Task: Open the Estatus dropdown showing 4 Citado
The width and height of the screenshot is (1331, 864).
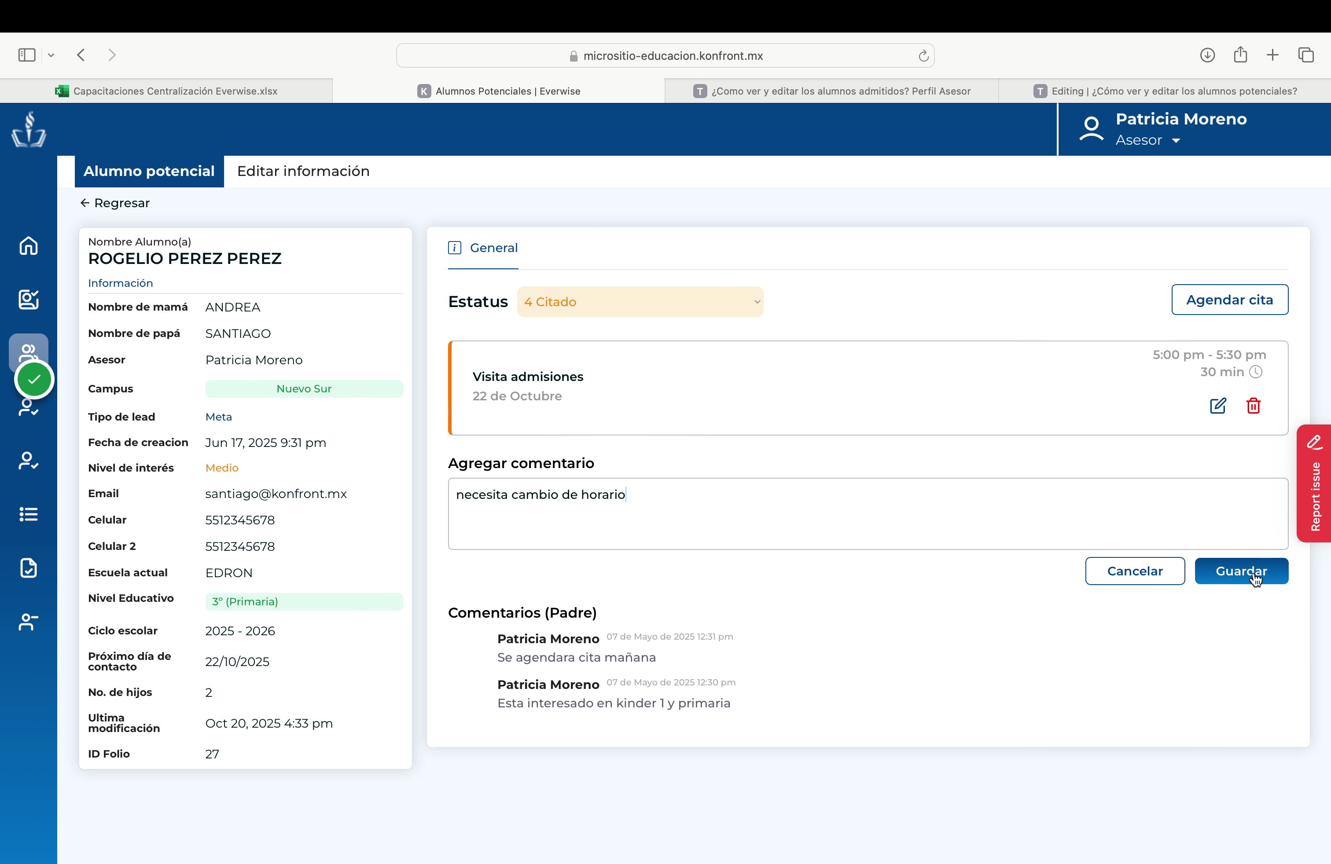Action: click(640, 302)
